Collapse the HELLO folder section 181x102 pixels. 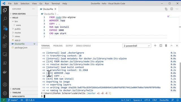coord(23,18)
